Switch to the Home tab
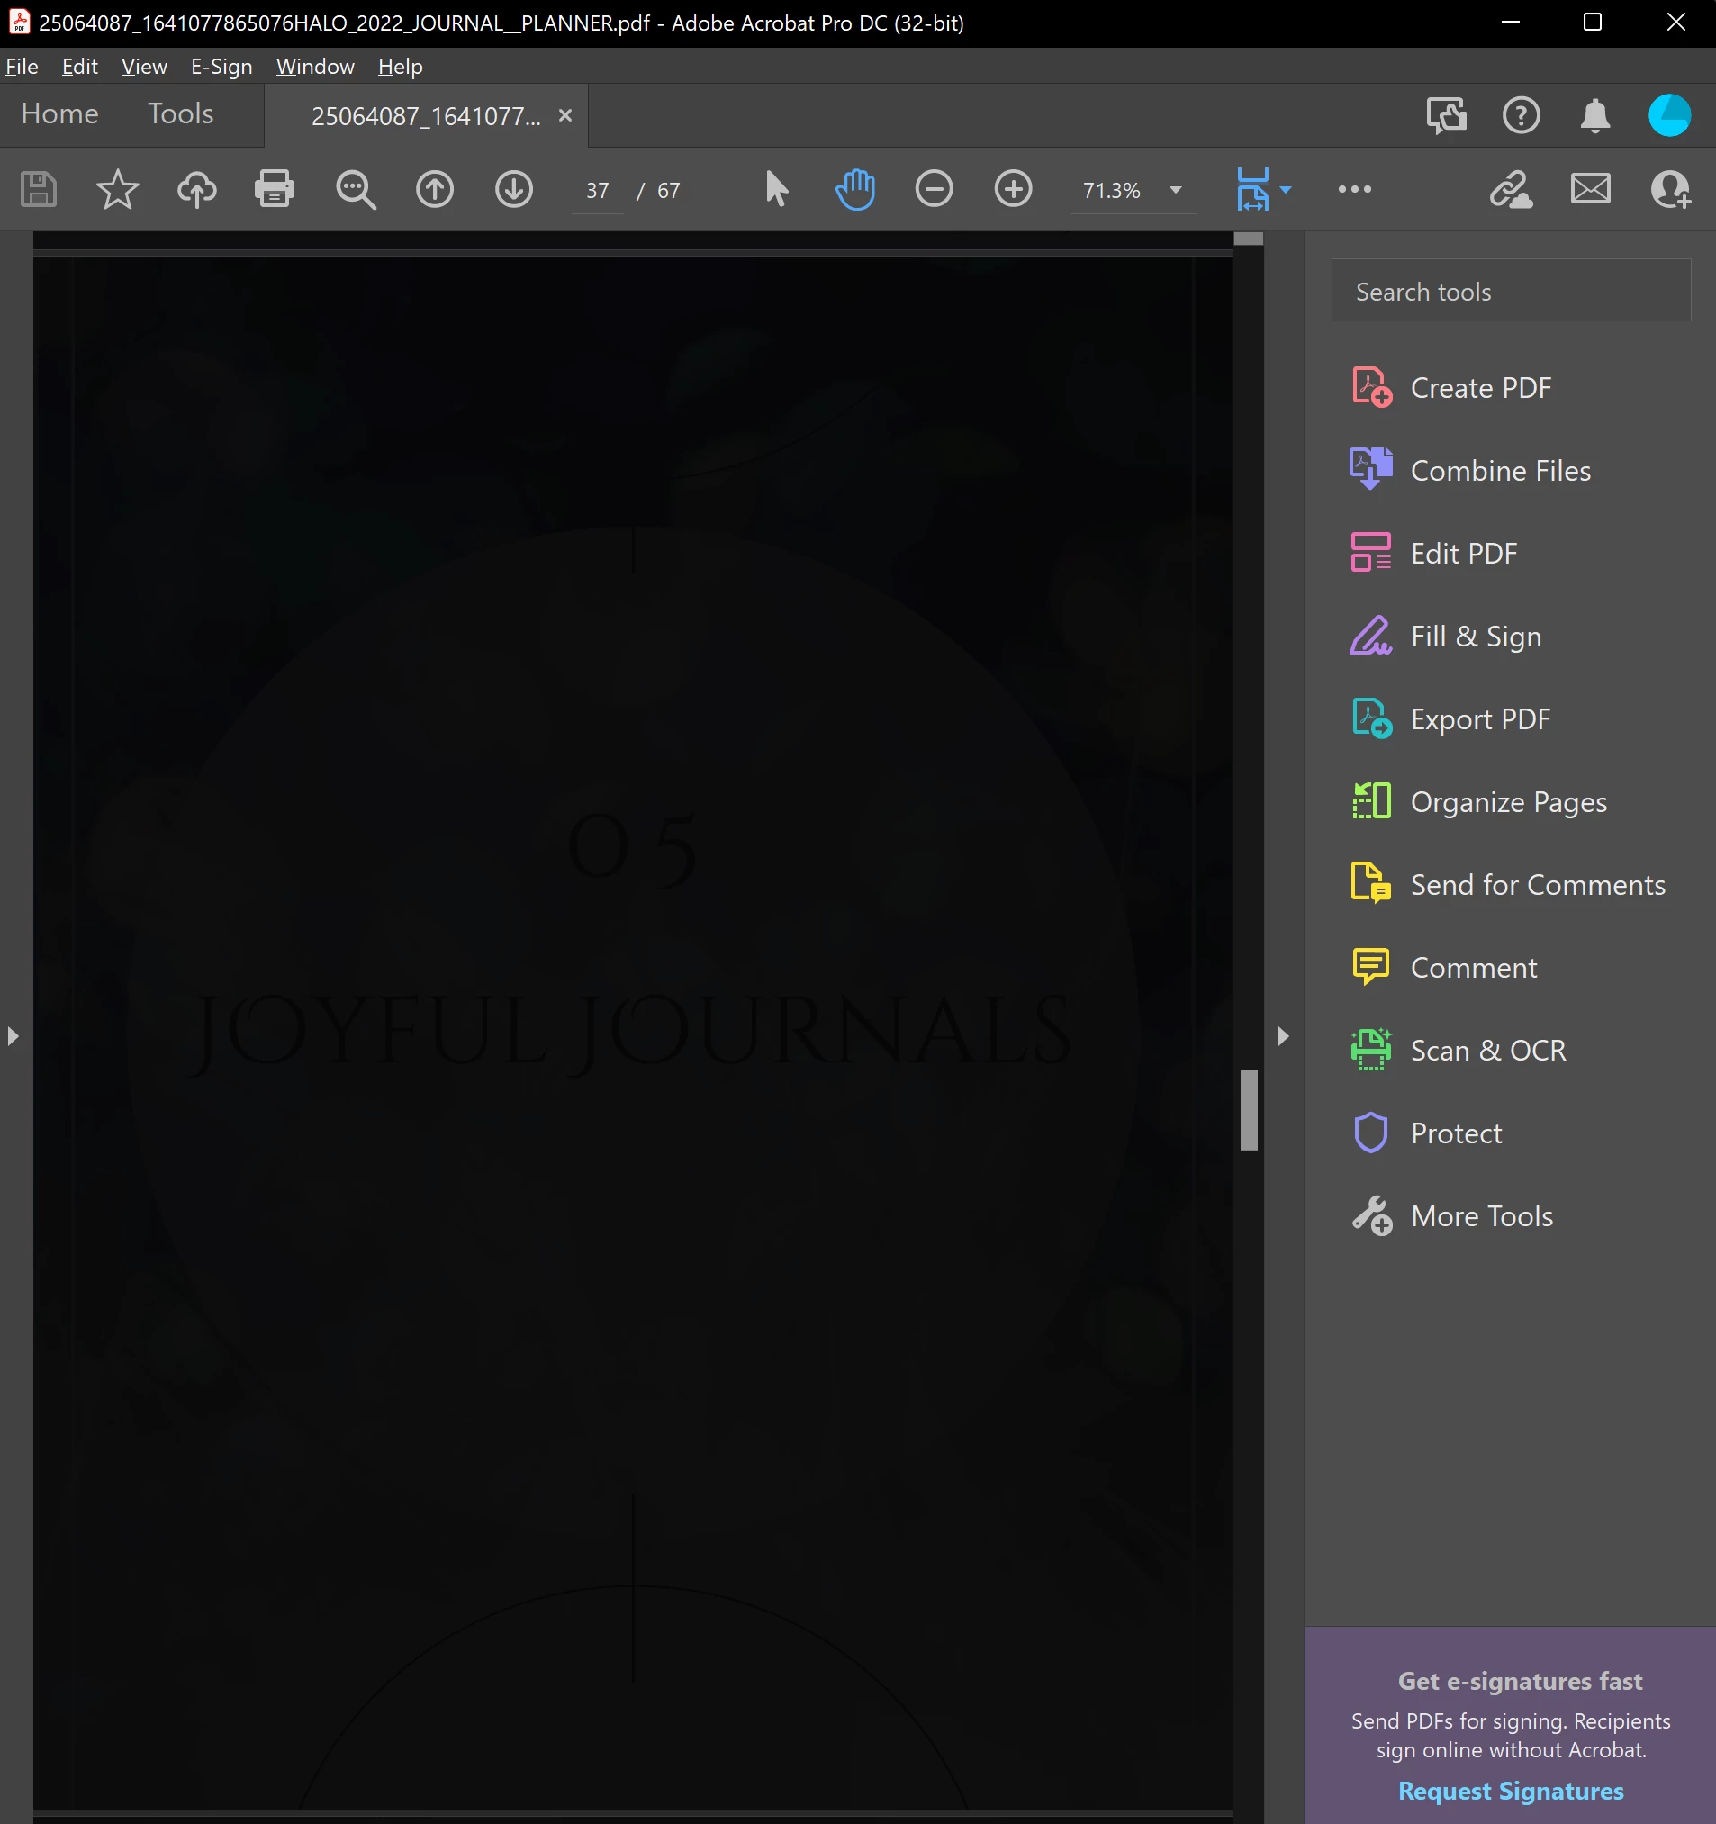This screenshot has height=1824, width=1716. coord(59,113)
